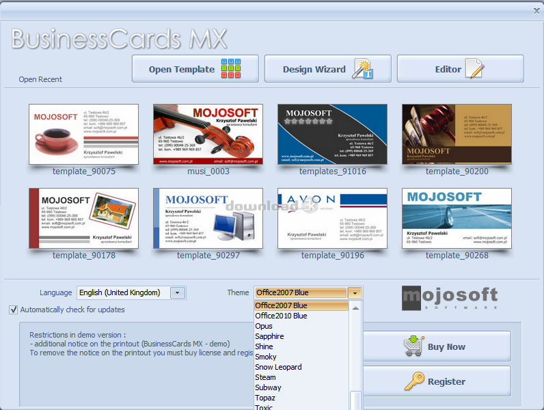
Task: Click the Buy Now label
Action: (x=446, y=347)
